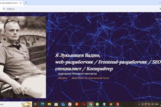Screen dimensions: 161x107
Task: Open the page menu at top right
Action: coord(158,19)
